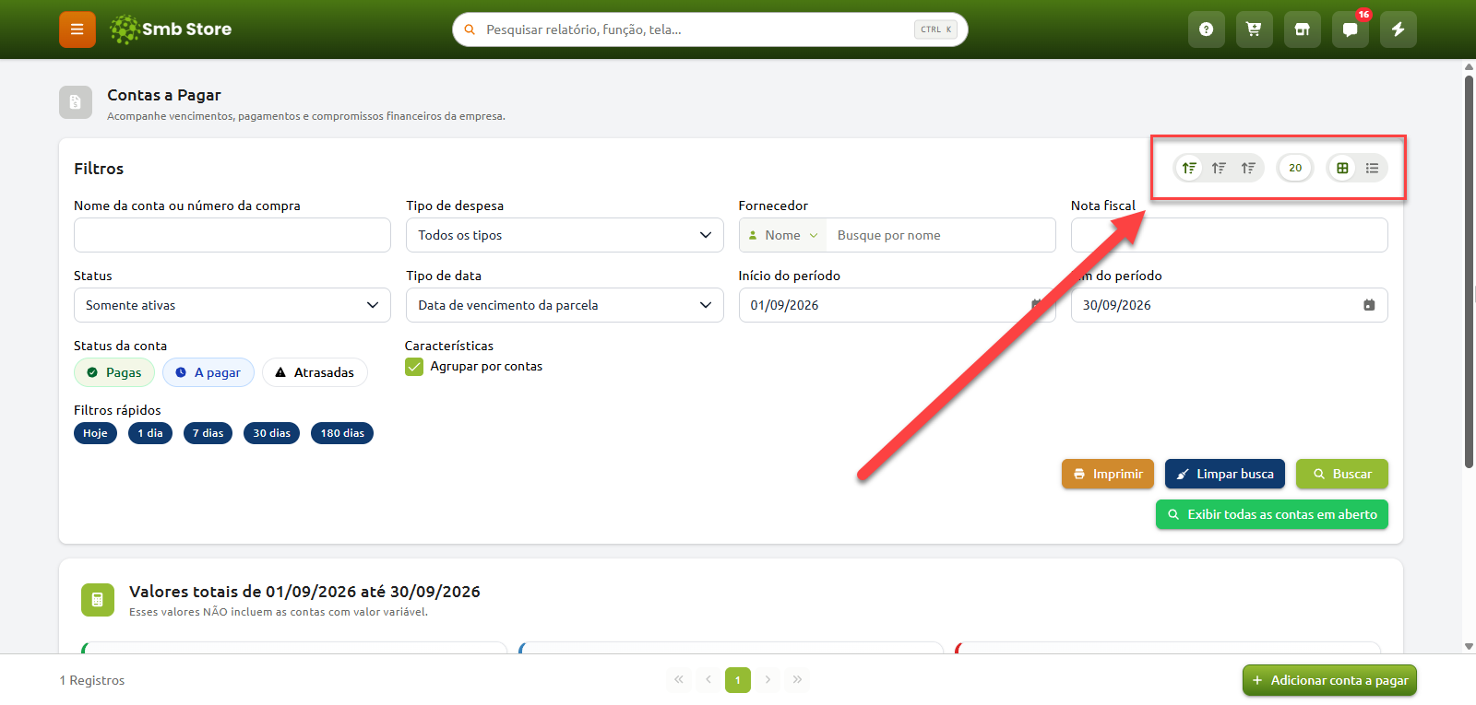Toggle the Atrasadas status filter
Image resolution: width=1476 pixels, height=705 pixels.
pos(315,372)
